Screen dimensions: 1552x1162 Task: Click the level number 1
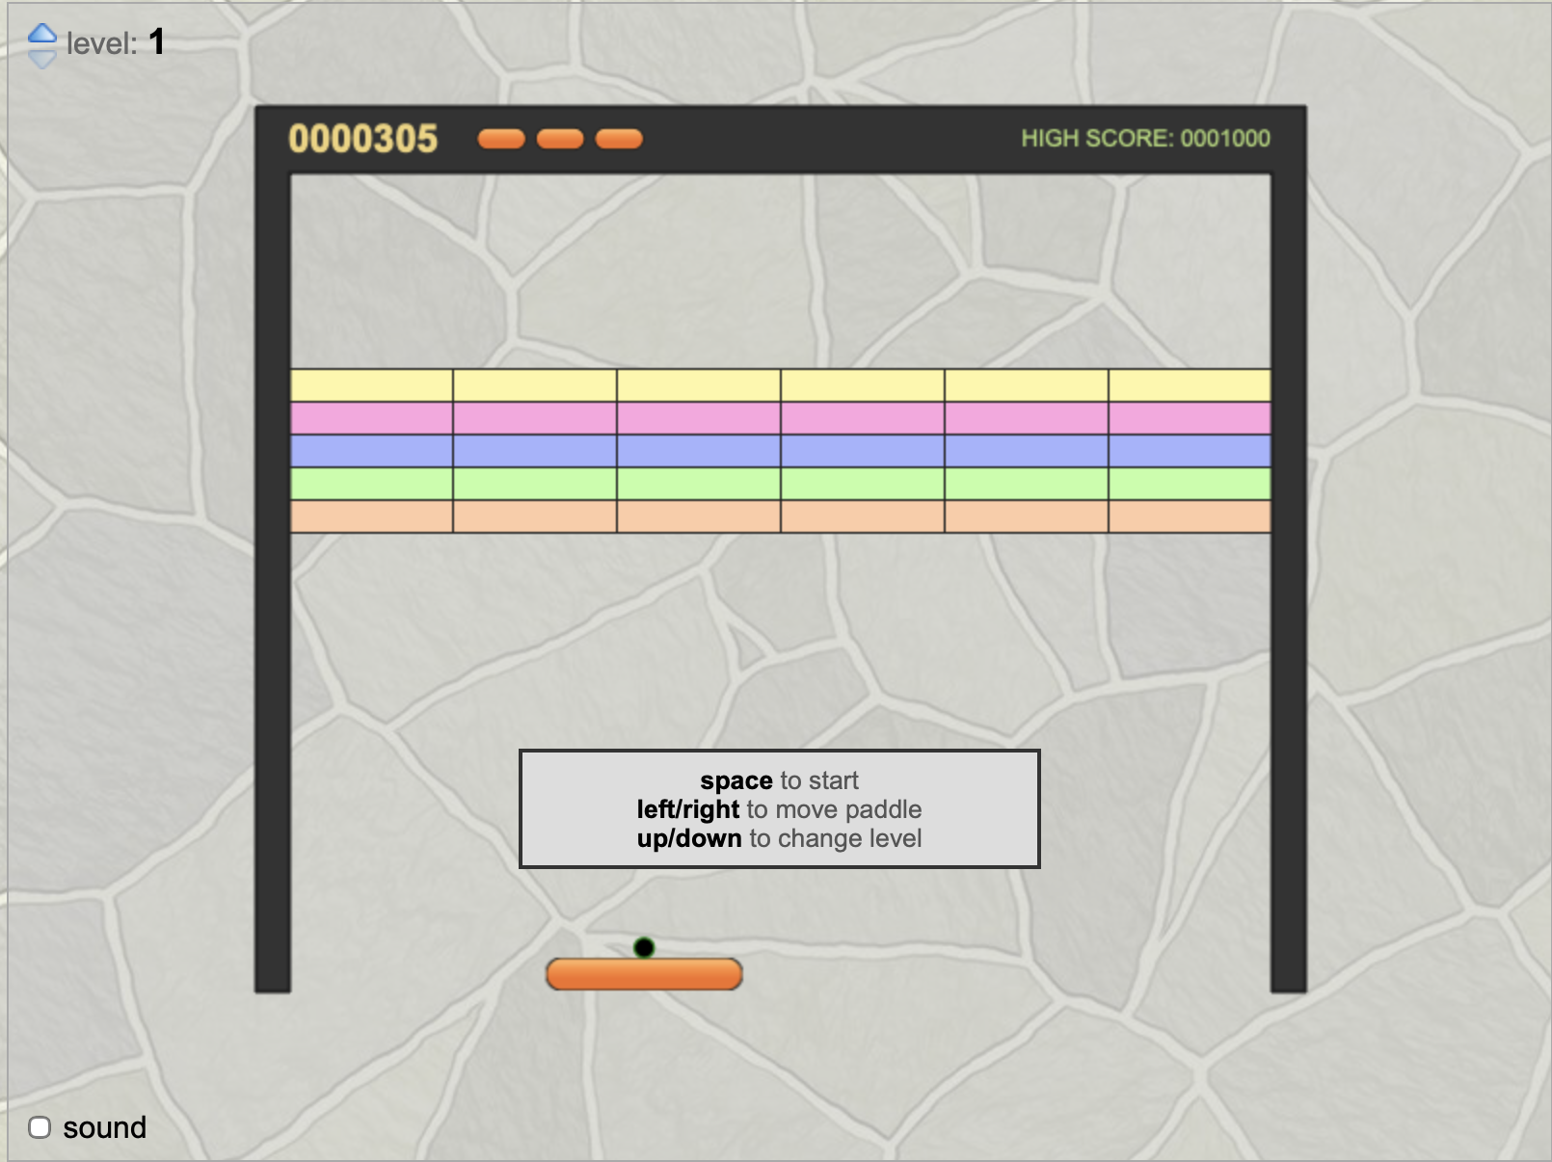pos(156,42)
